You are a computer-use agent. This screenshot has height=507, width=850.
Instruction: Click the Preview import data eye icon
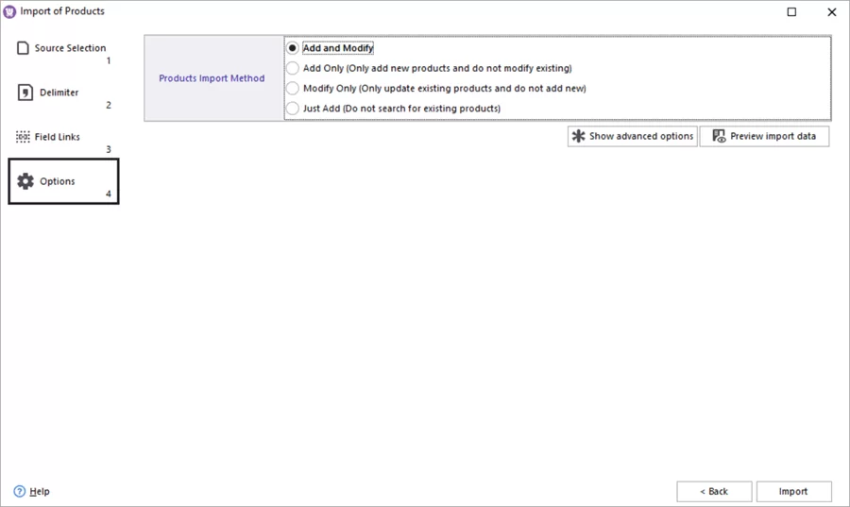pyautogui.click(x=719, y=136)
